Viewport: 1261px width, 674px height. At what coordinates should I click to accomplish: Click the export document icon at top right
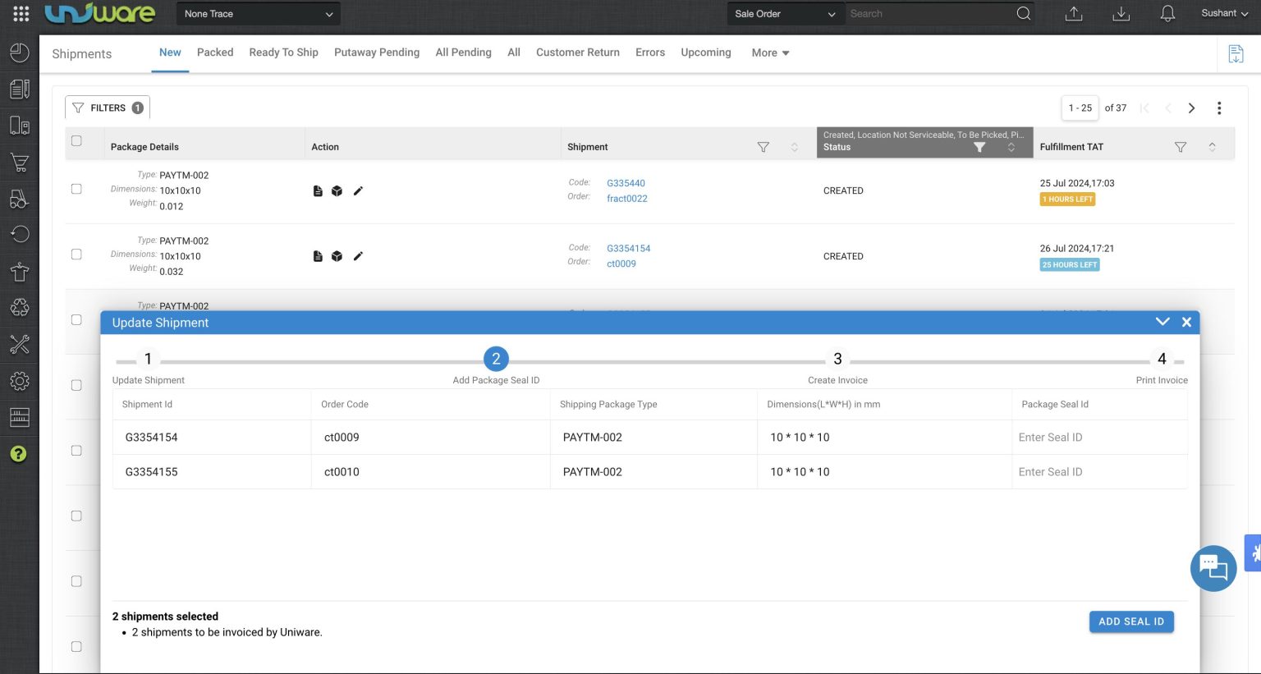point(1236,54)
